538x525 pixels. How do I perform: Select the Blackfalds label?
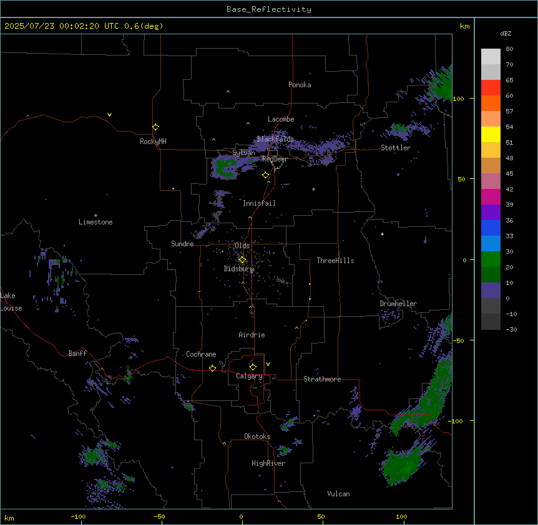[x=275, y=139]
